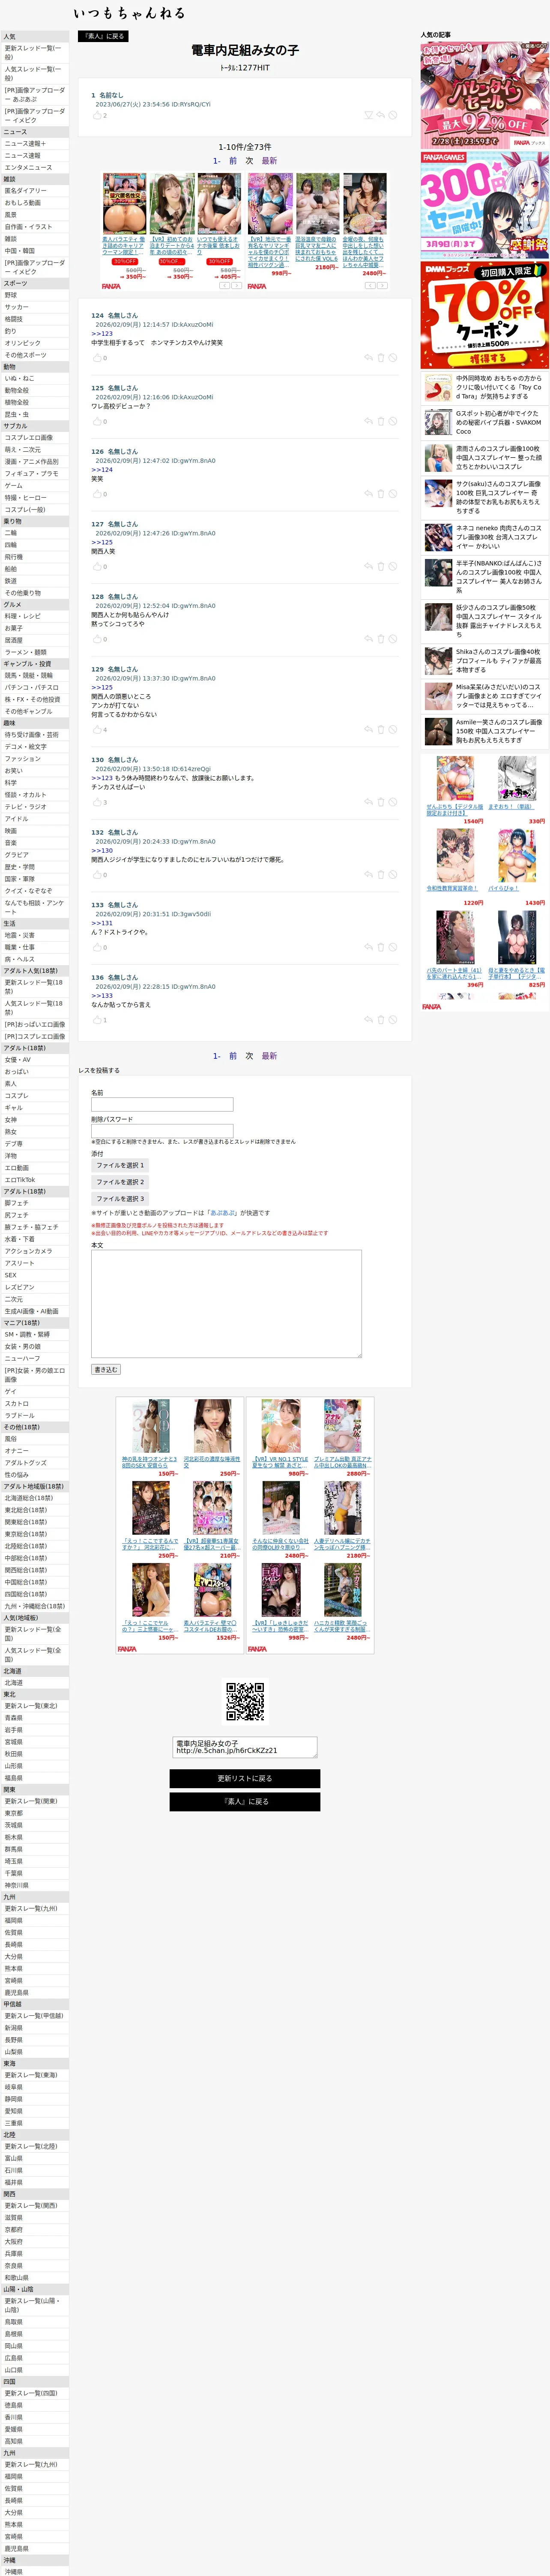
Task: Click the トータル:1277HIT counter text
Action: click(x=245, y=68)
